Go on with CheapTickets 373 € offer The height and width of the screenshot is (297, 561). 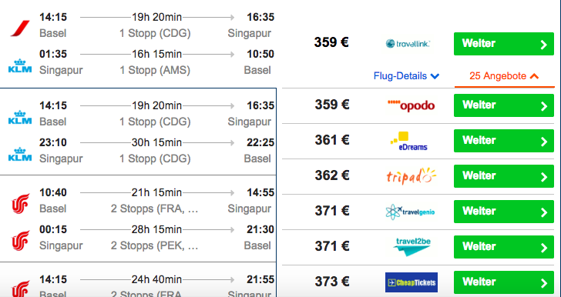504,282
